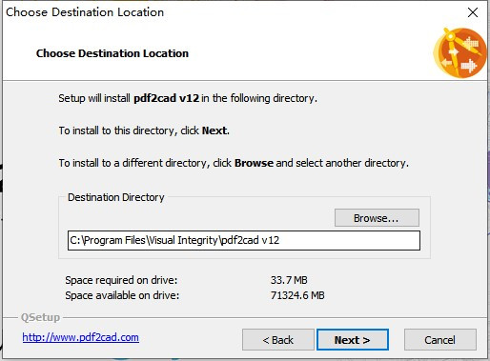Click the QSetup label near bottom divider
The image size is (490, 361).
tap(40, 317)
